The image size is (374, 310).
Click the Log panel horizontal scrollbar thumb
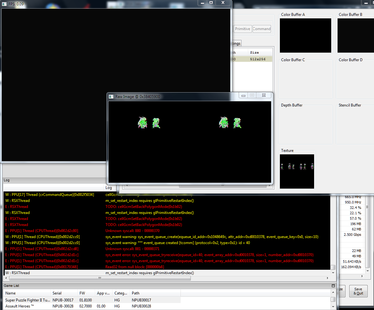100,278
